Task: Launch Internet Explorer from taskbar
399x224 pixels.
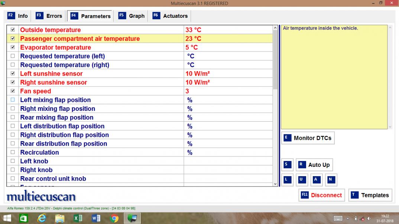Action: pyautogui.click(x=42, y=218)
